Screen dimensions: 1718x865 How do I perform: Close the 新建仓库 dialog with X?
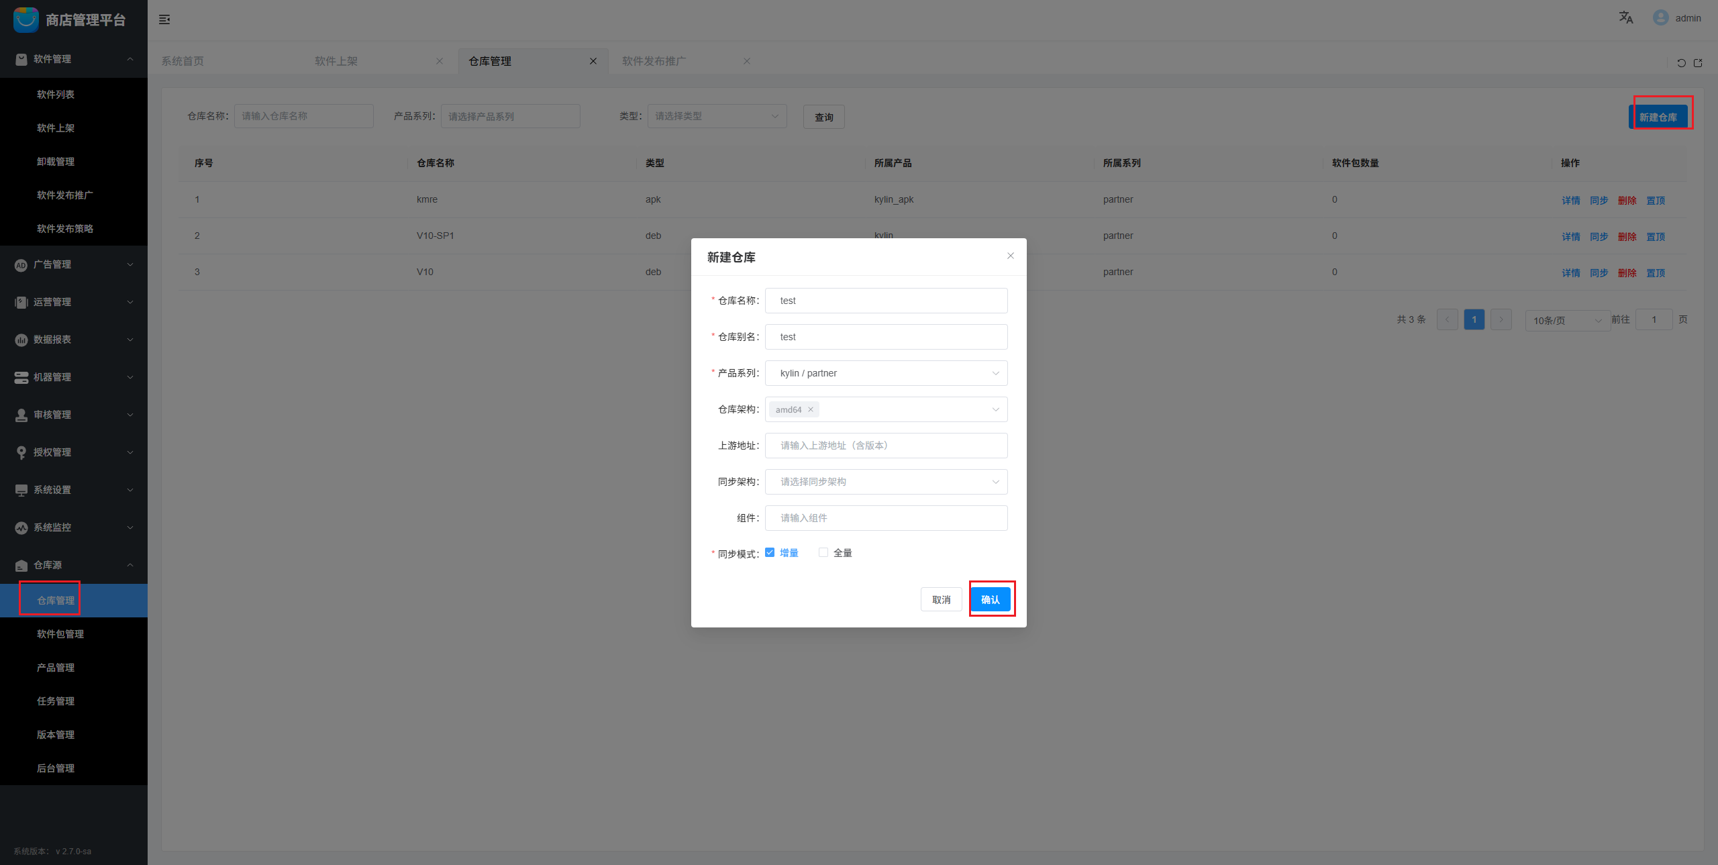pos(1010,256)
